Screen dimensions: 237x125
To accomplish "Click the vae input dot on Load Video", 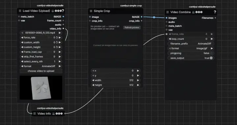I will pos(19,20).
